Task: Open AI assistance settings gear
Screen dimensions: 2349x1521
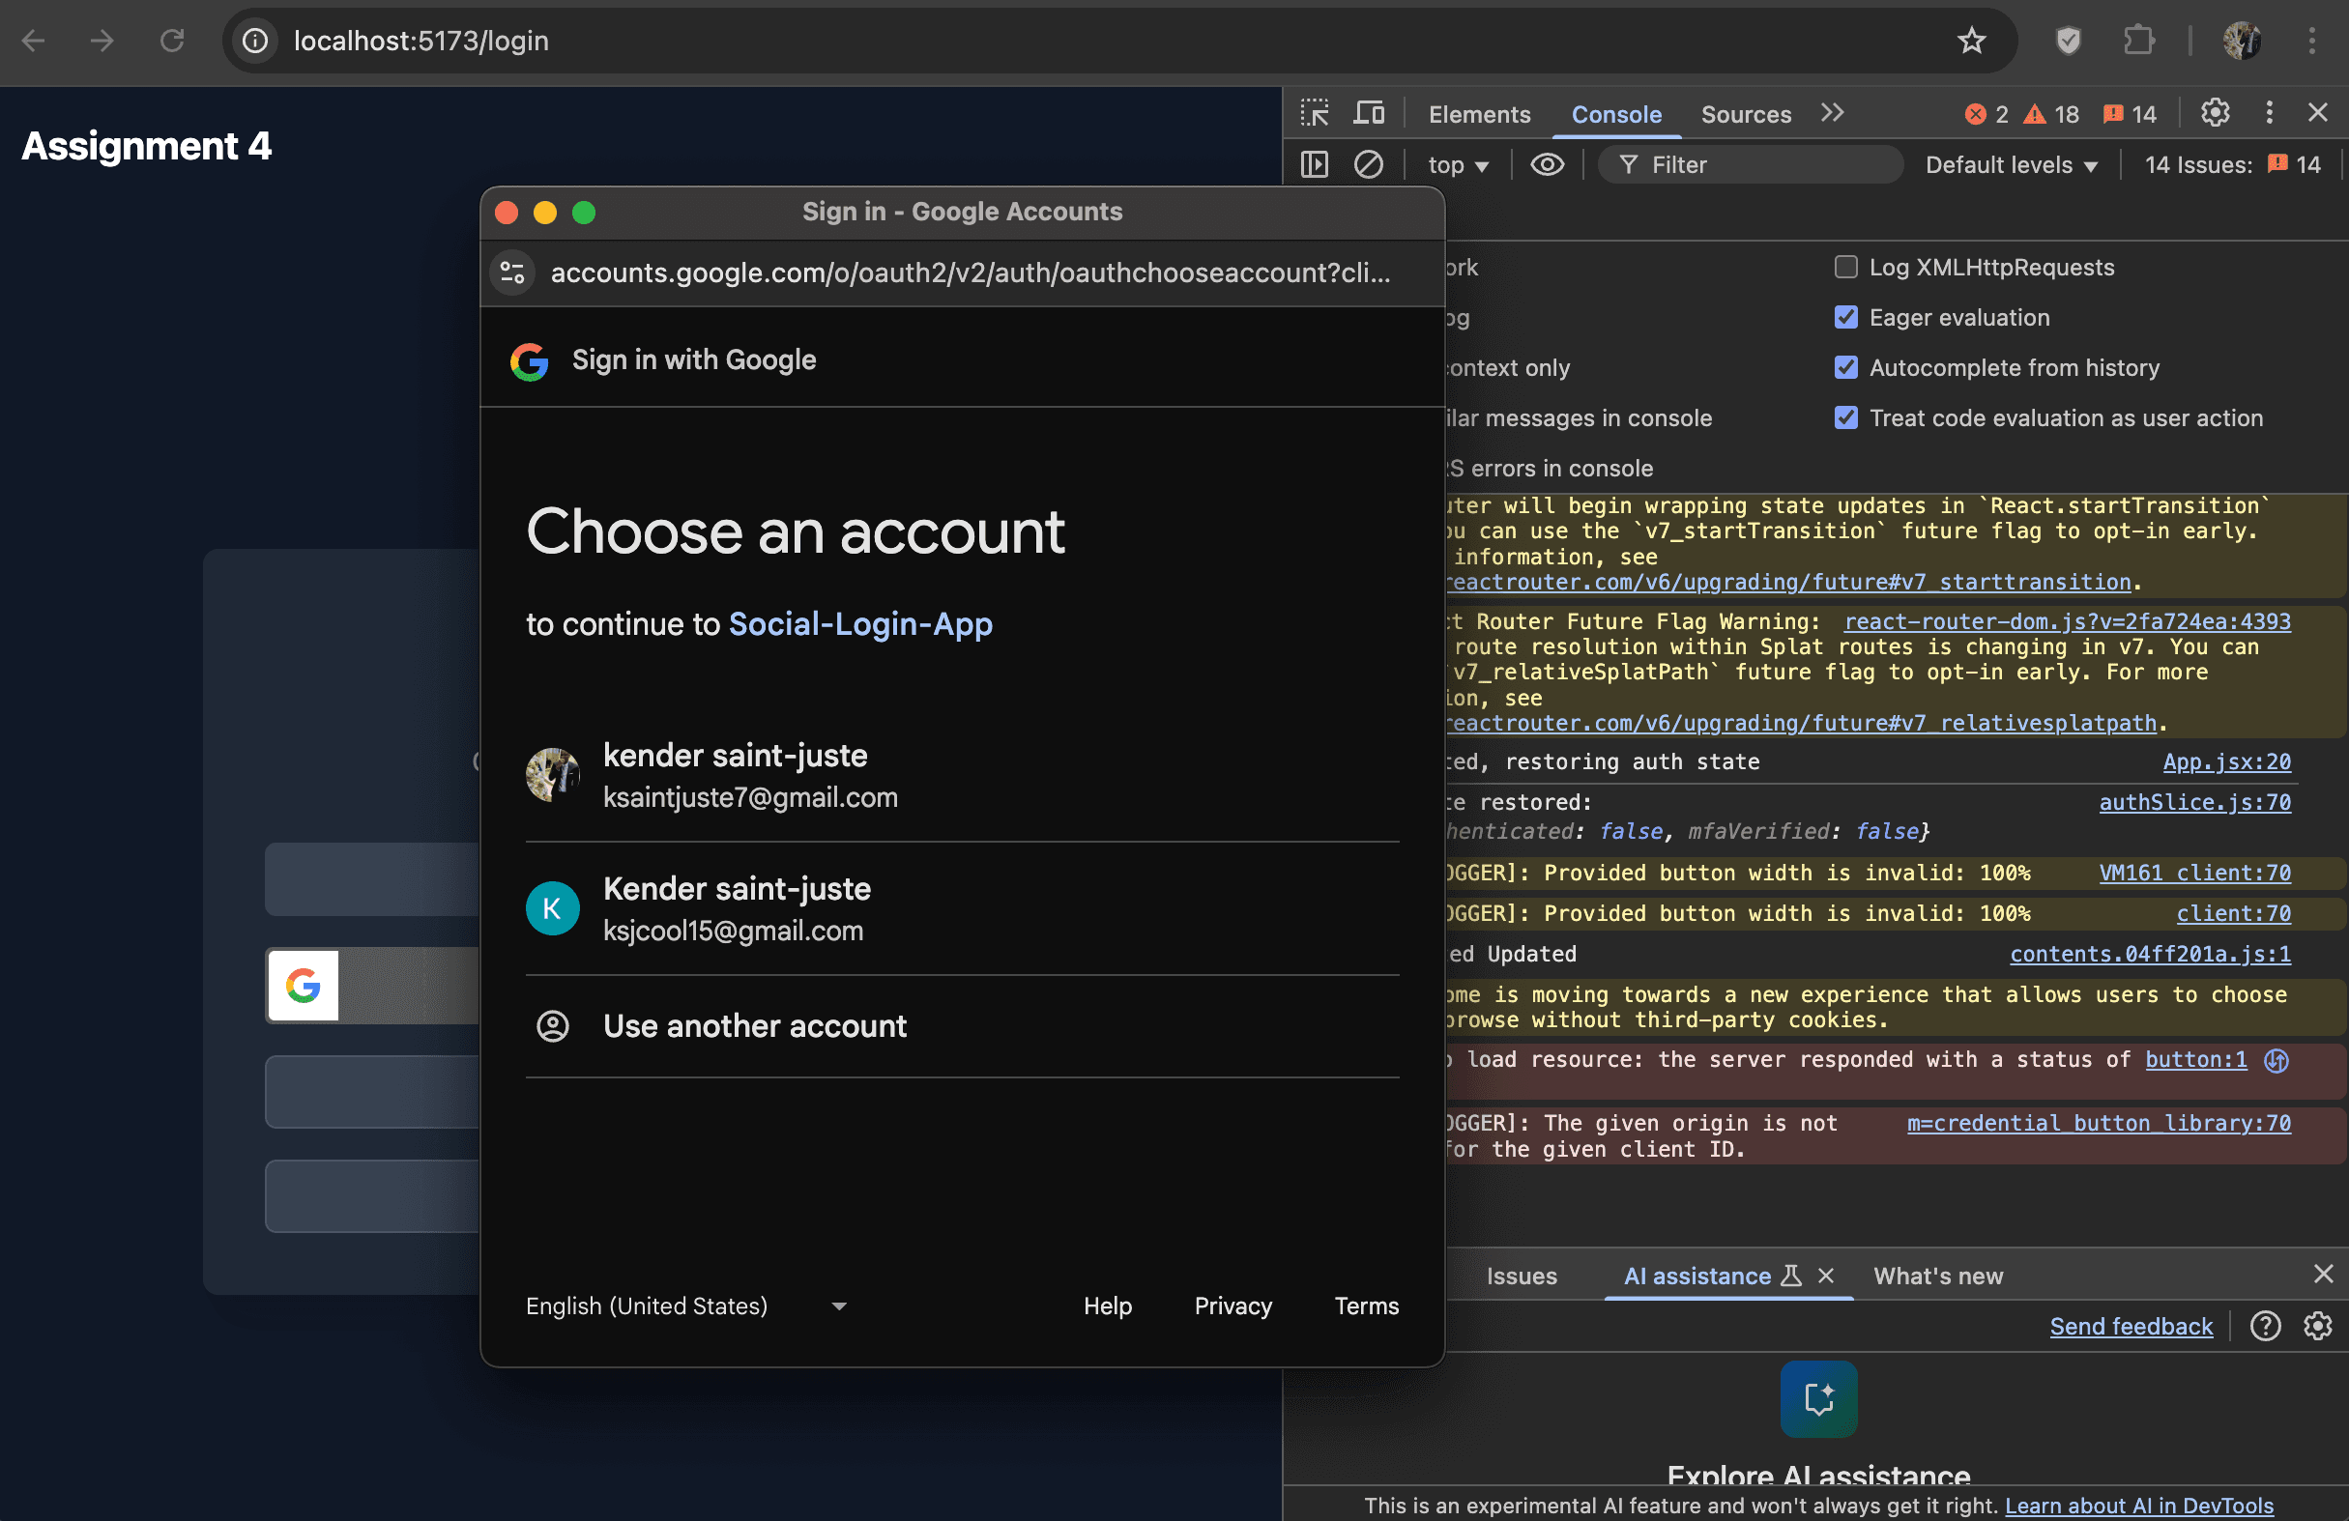Action: [x=2317, y=1326]
